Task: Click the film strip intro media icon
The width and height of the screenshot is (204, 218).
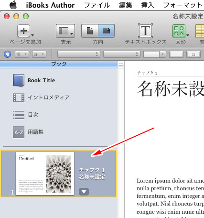Action: click(19, 98)
